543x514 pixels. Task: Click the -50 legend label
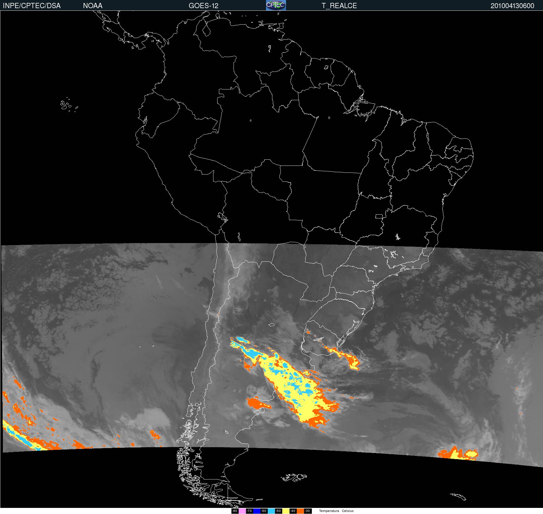tap(278, 511)
